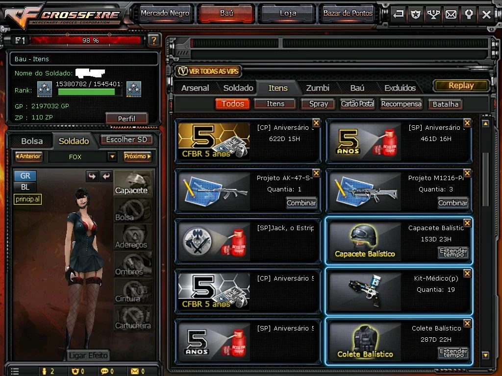This screenshot has width=502, height=376.
Task: Open the Loja menu
Action: (x=288, y=13)
